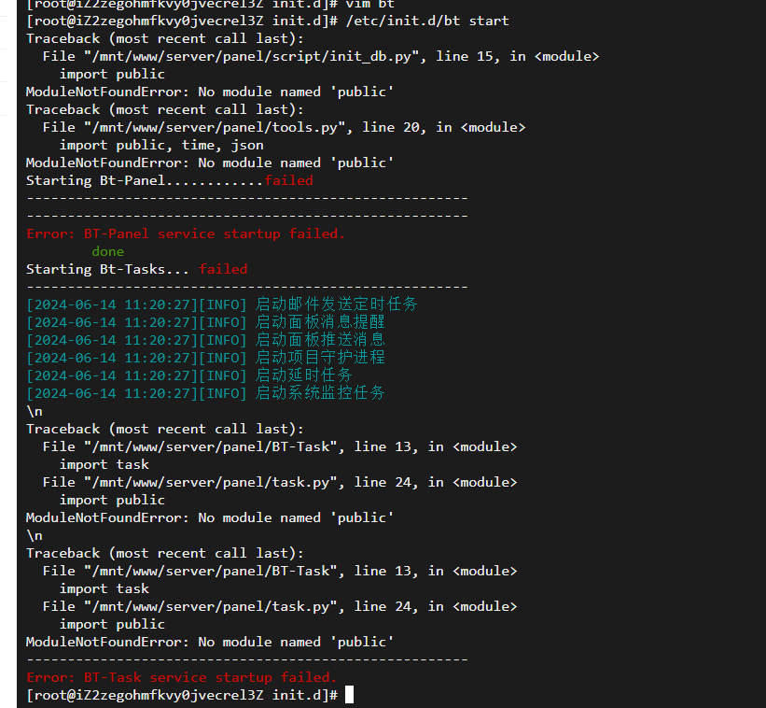Click 'Error: BT-Panel service startup failed.' line

pyautogui.click(x=186, y=234)
